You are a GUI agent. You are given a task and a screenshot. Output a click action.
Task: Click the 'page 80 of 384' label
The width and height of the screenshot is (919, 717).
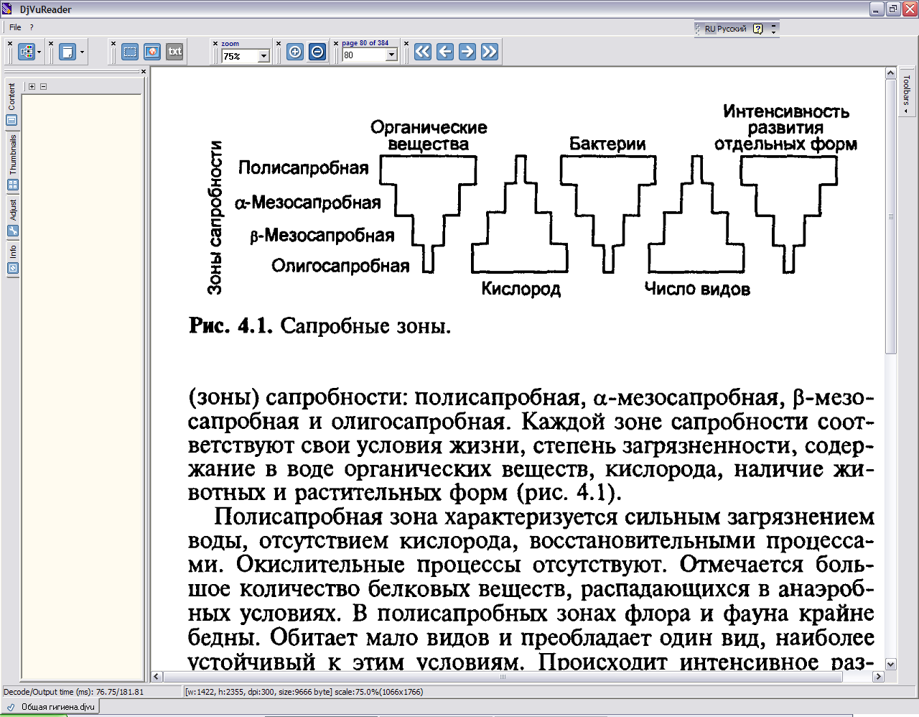365,43
